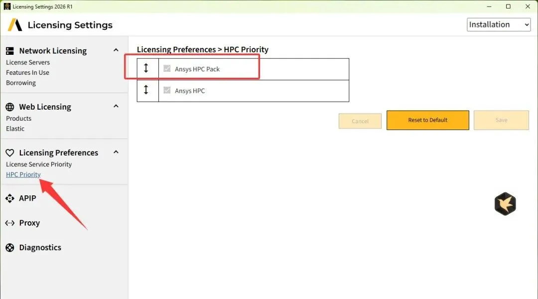The width and height of the screenshot is (538, 299).
Task: Go to the Borrowing page
Action: point(21,83)
